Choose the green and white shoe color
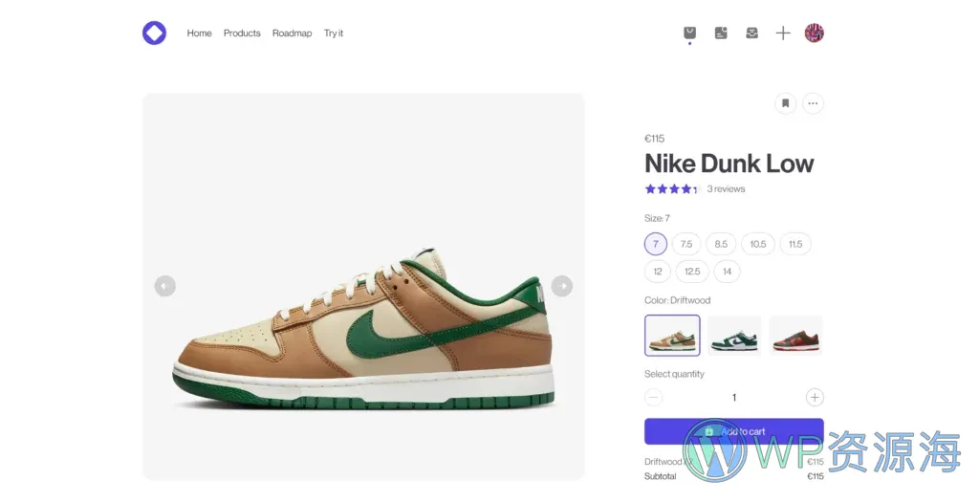979x503 pixels. 734,336
